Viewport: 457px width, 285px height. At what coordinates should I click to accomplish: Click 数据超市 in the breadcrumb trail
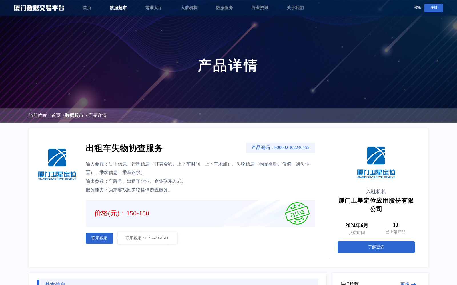click(x=74, y=115)
